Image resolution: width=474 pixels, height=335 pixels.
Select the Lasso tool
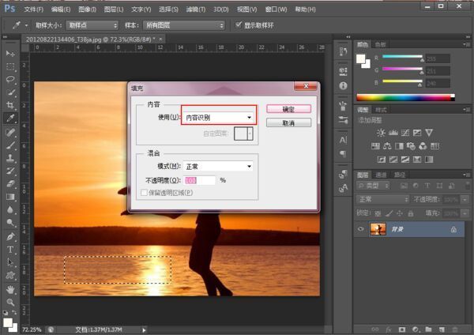point(10,79)
